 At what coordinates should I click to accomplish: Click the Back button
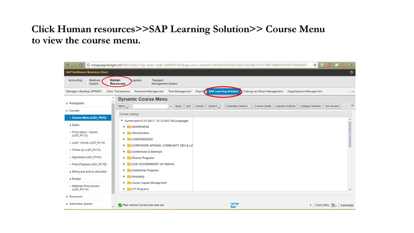[178, 106]
